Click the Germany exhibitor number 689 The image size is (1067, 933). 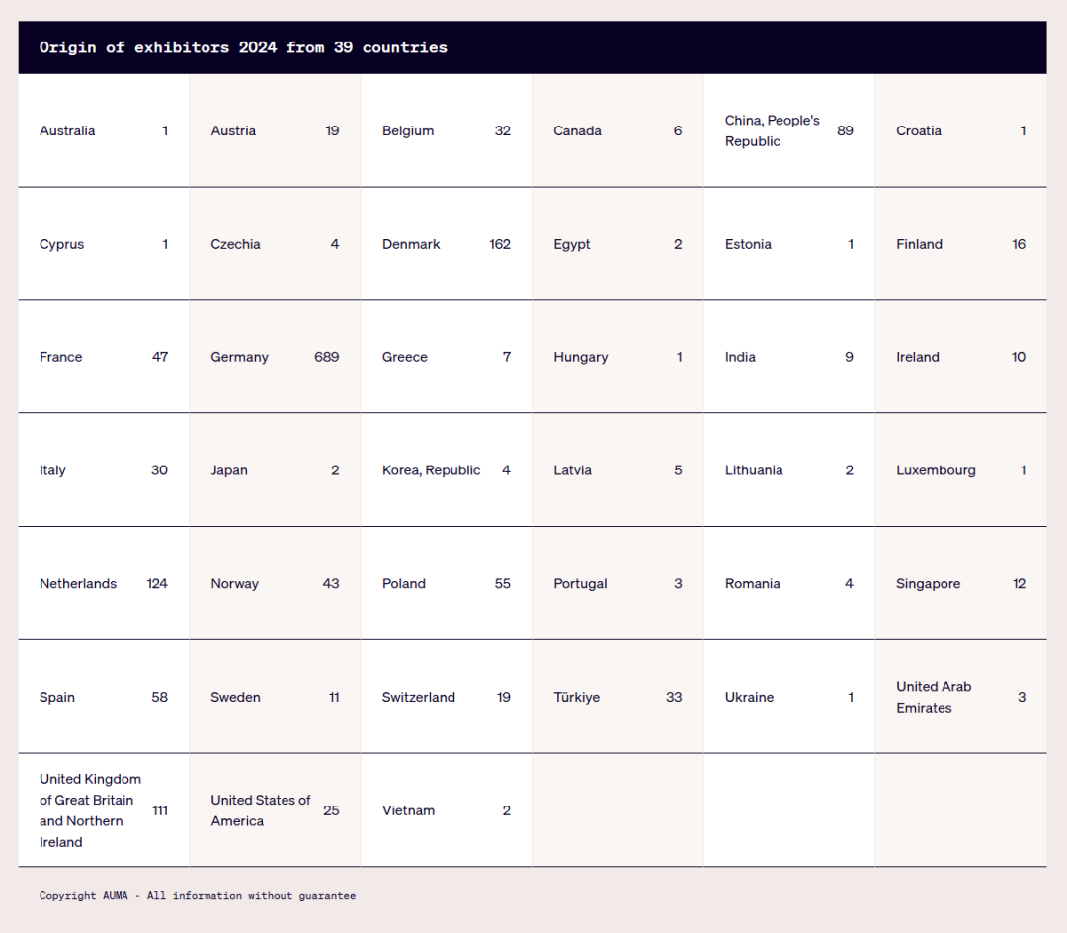(326, 357)
